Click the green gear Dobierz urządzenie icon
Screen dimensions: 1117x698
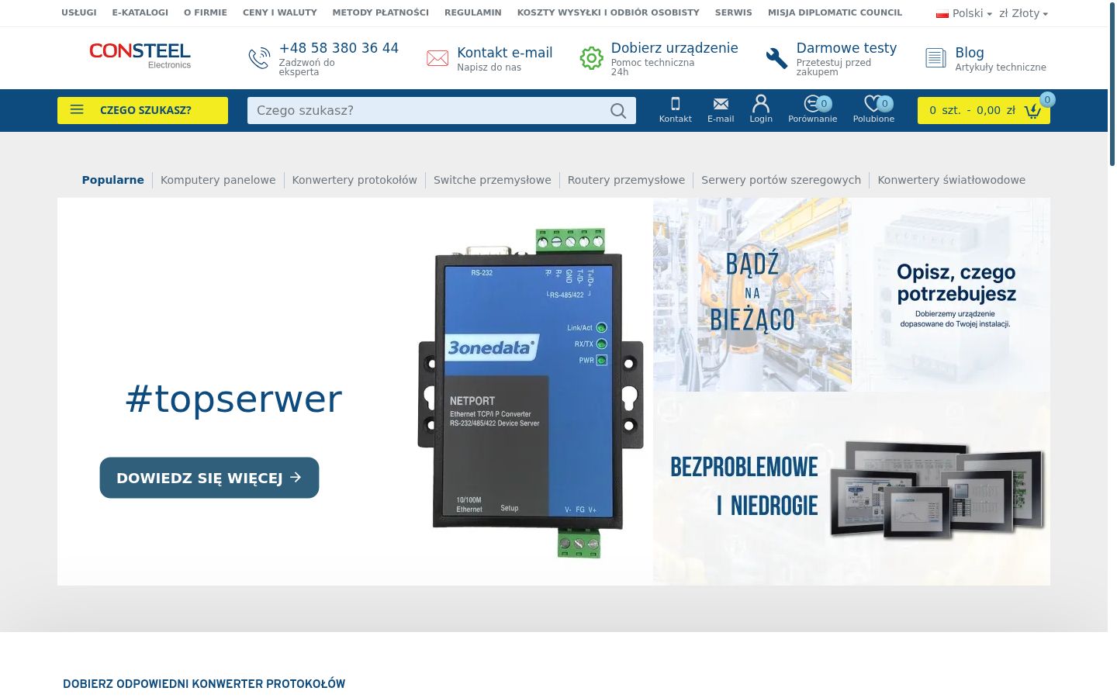pyautogui.click(x=592, y=58)
